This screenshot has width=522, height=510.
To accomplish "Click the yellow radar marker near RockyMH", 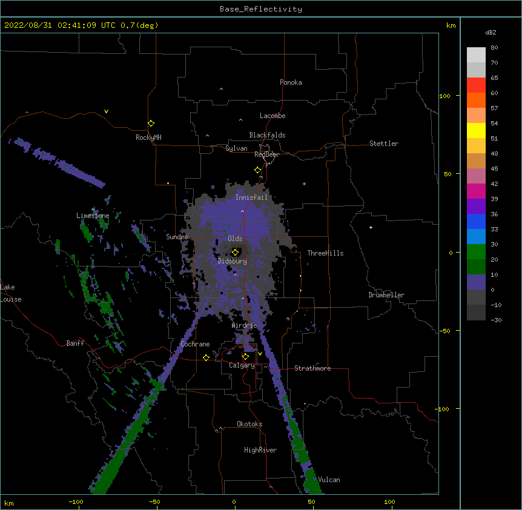I will (x=151, y=124).
